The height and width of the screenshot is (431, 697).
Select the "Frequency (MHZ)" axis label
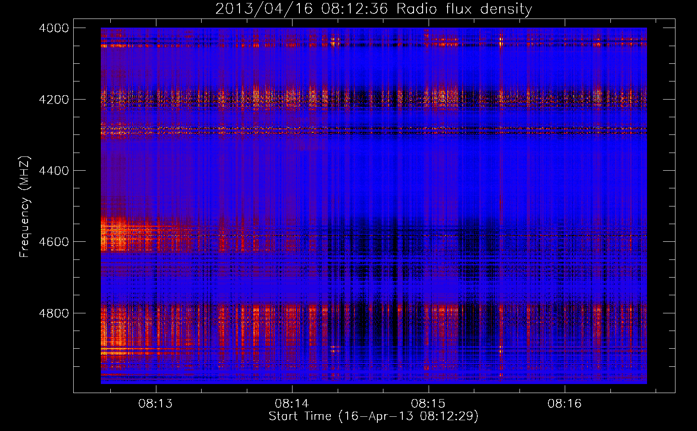point(25,207)
